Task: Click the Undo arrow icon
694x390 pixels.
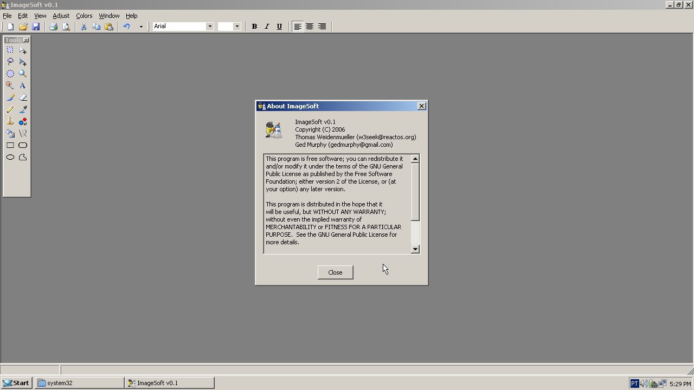Action: tap(126, 27)
